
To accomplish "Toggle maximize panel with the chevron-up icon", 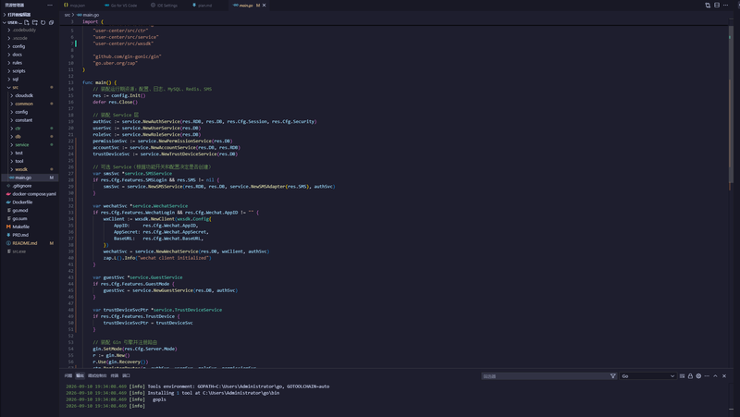I will point(715,376).
